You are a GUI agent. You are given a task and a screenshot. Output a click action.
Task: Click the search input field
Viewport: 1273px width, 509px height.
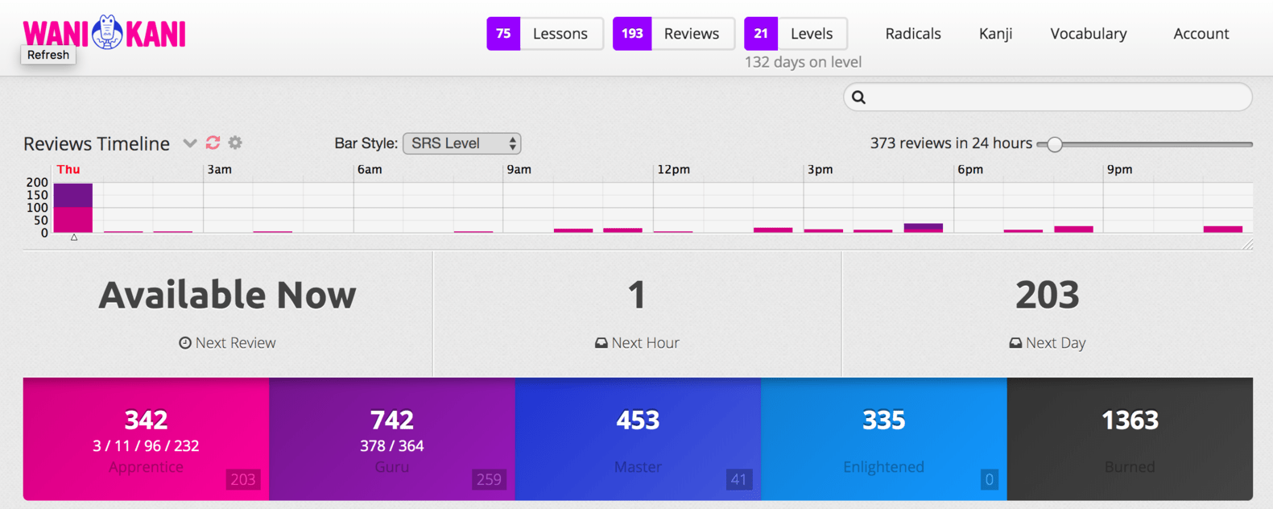[x=1048, y=97]
